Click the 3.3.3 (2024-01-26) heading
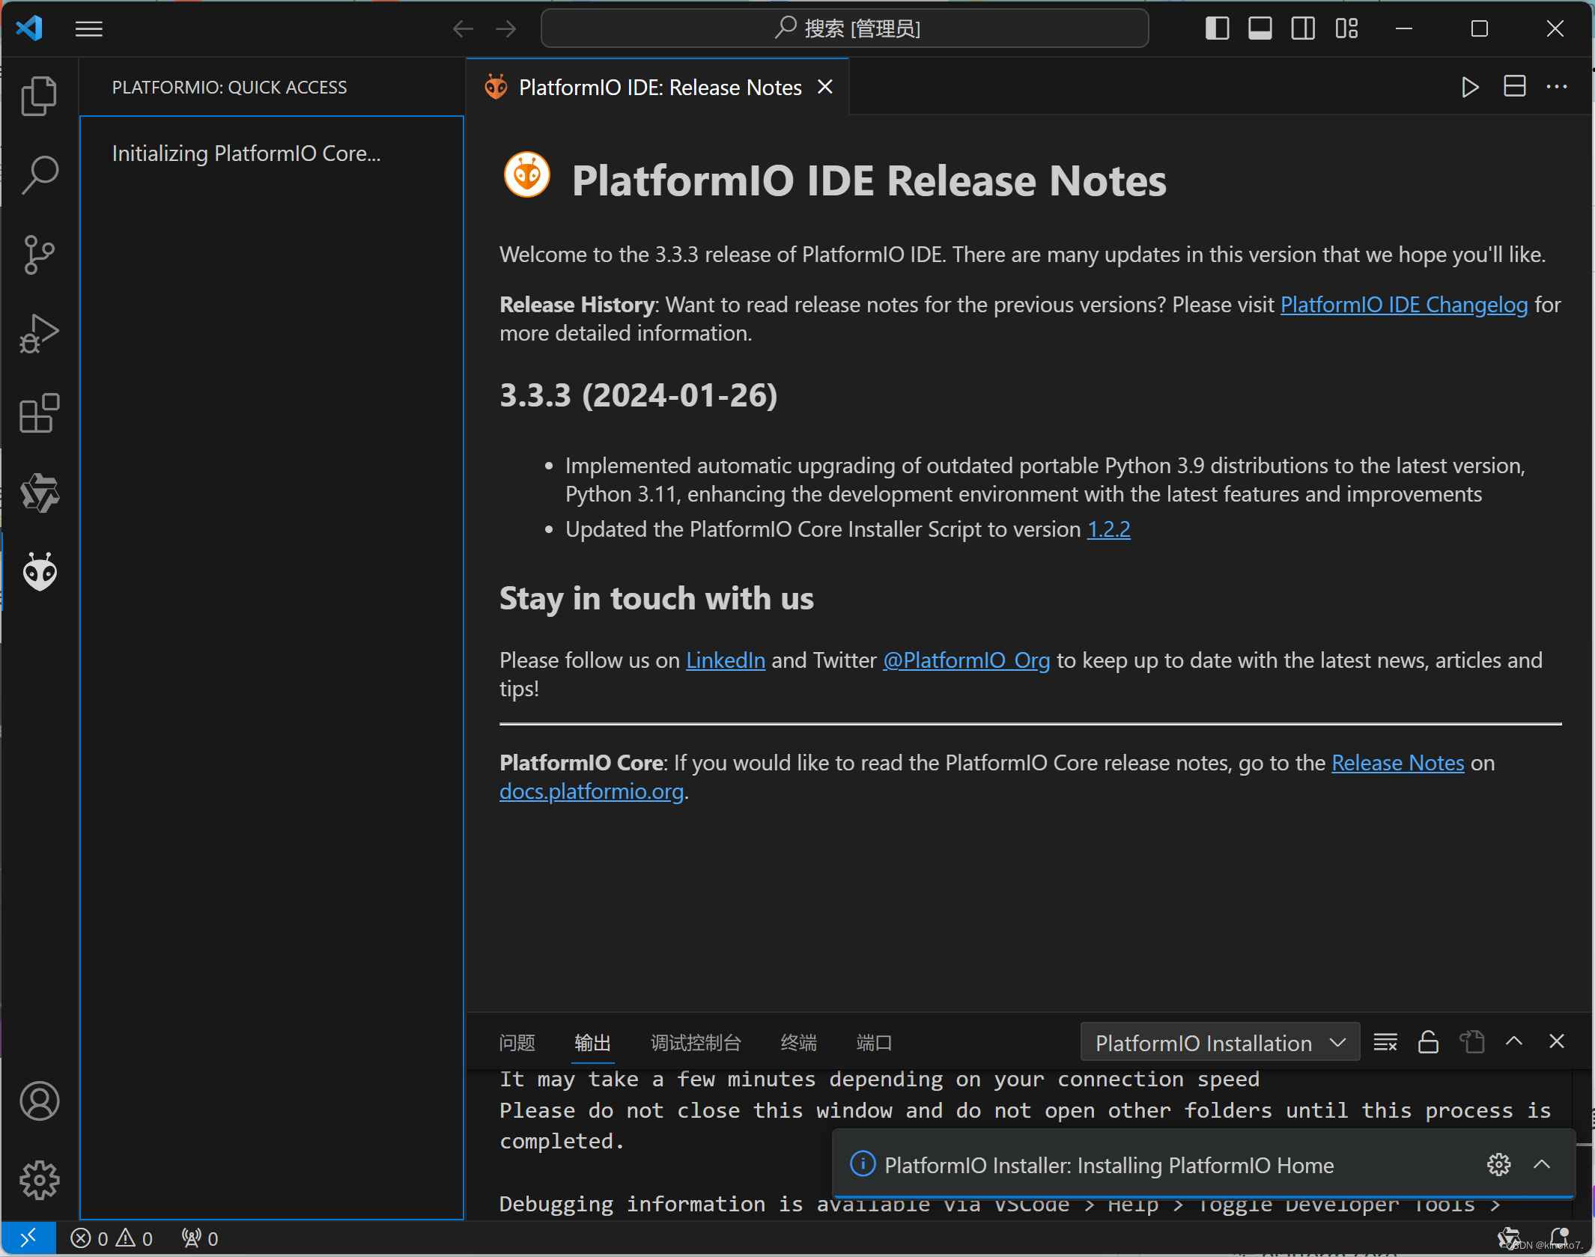This screenshot has height=1257, width=1595. pyautogui.click(x=639, y=395)
